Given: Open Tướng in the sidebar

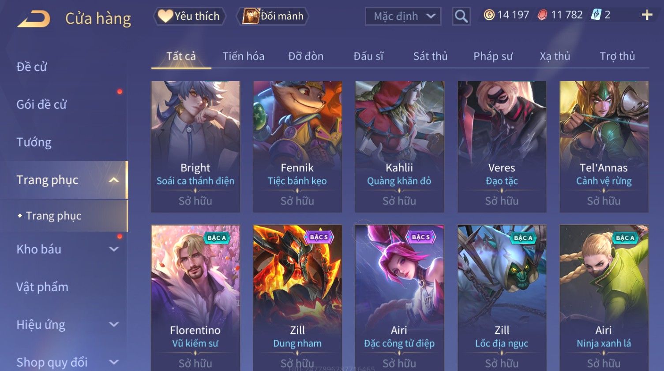Looking at the screenshot, I should point(34,142).
